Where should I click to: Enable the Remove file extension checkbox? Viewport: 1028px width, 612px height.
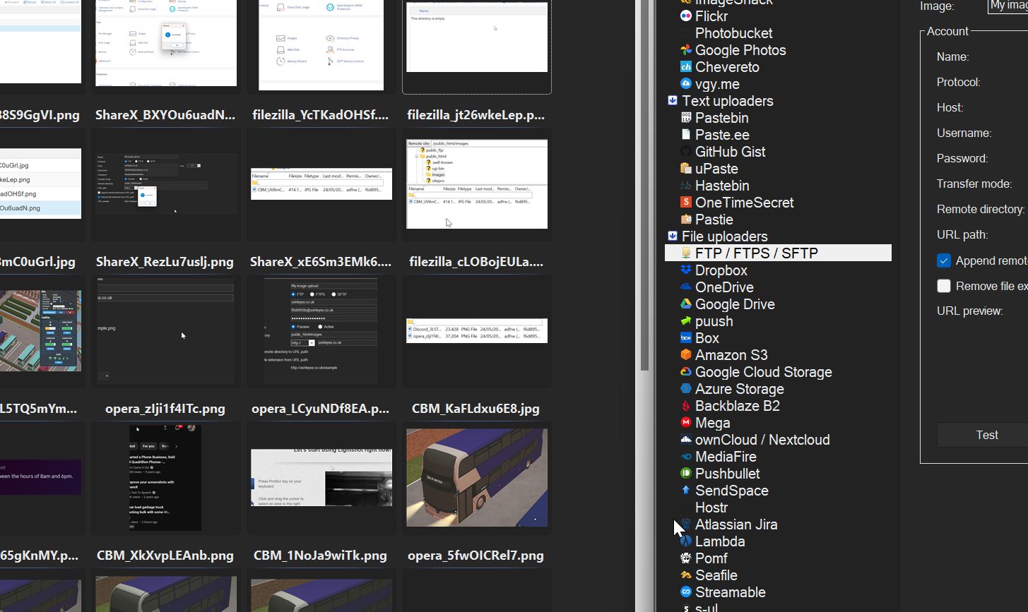944,286
